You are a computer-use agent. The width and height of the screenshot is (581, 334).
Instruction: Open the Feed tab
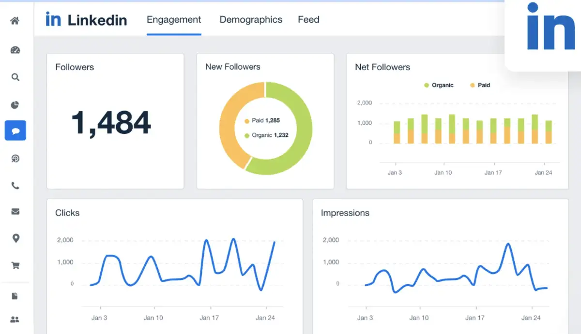[x=308, y=20]
